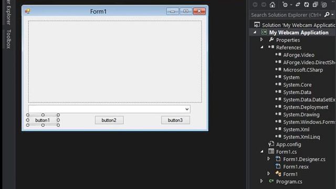Select the System.Core reference

tap(297, 85)
